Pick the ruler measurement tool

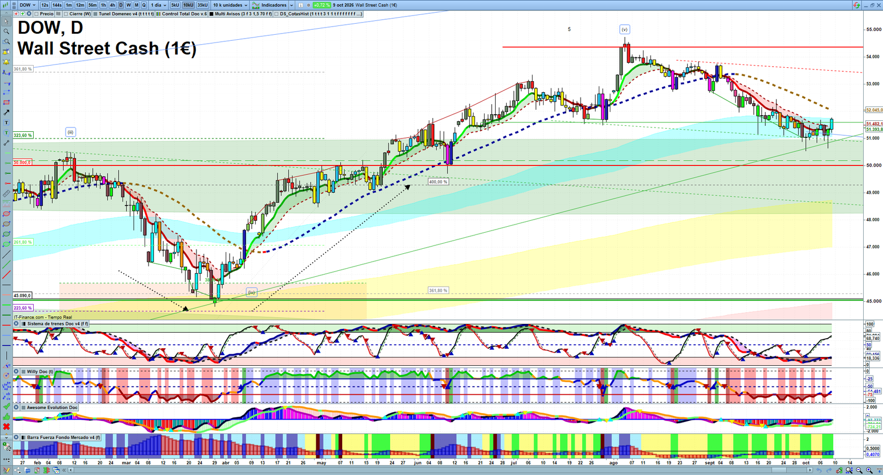tap(6, 194)
